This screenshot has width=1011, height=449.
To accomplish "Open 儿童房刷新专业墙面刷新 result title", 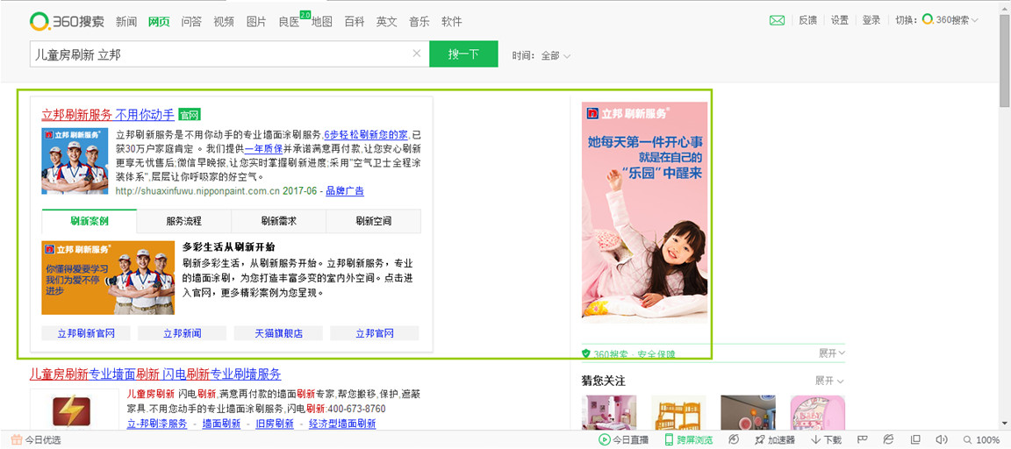I will pos(155,374).
